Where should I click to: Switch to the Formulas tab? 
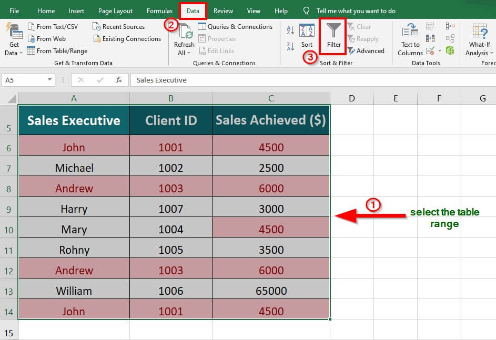click(159, 11)
